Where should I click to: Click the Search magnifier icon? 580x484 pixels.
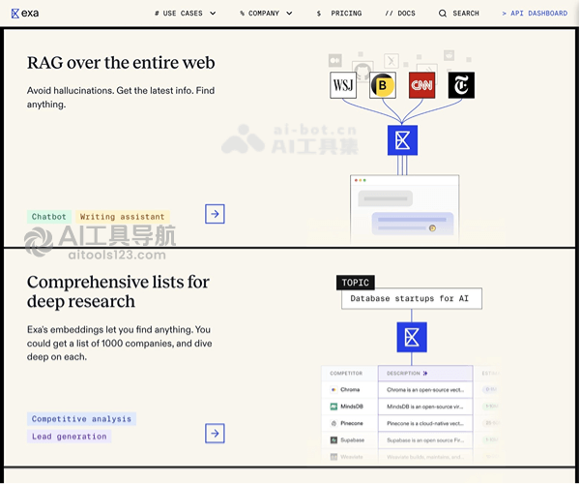tap(443, 14)
